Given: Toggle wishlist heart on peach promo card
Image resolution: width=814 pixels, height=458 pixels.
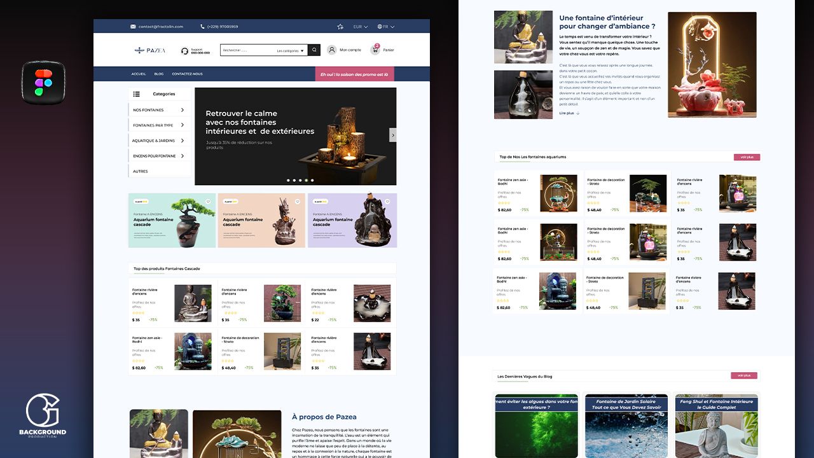Looking at the screenshot, I should 298,202.
